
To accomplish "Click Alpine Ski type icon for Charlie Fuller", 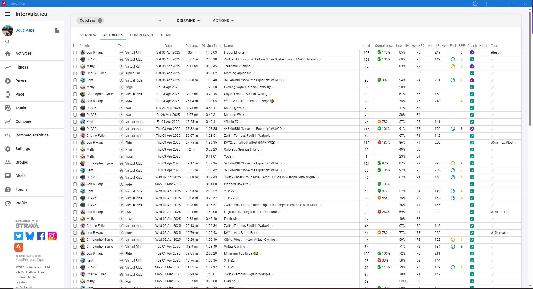I will (121, 73).
